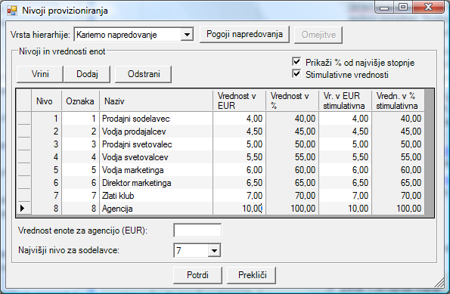Screen dimensions: 450x294
Task: Click the application icon in the title bar
Action: 12,11
